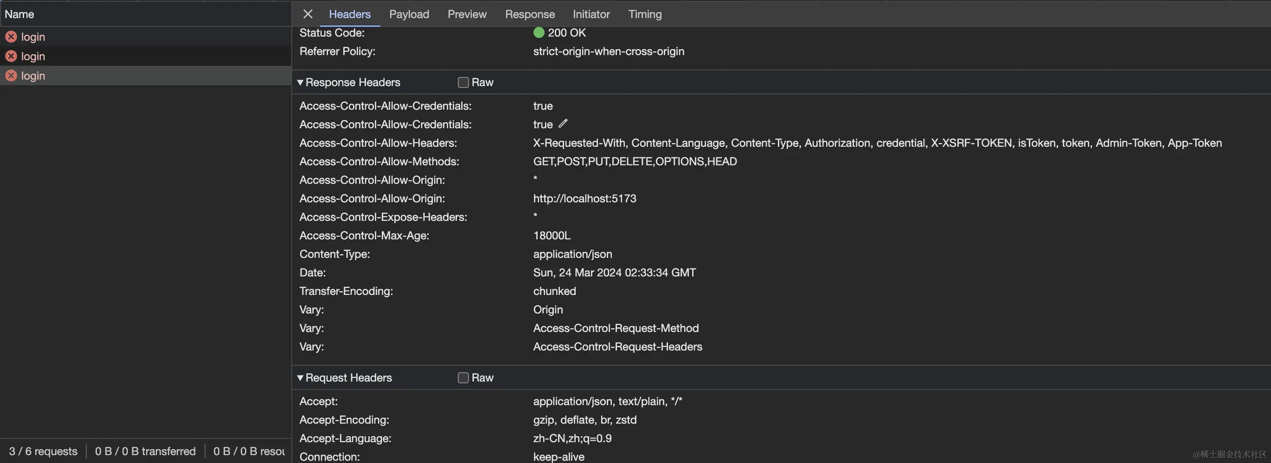Select the Preview tab
Viewport: 1271px width, 463px height.
[x=467, y=14]
